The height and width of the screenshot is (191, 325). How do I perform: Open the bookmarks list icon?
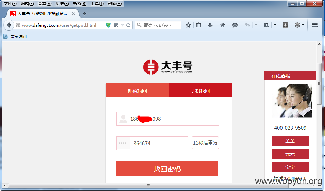(199, 25)
